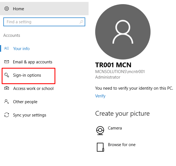Select Access work or school
The image size is (176, 166).
click(x=33, y=89)
